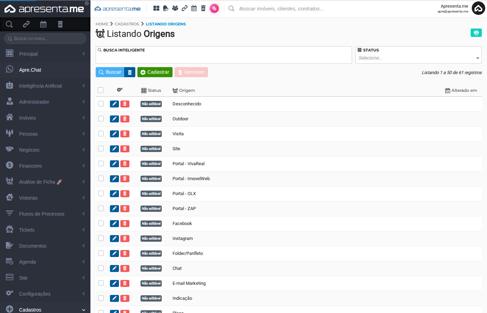Click the Remover button

(191, 72)
